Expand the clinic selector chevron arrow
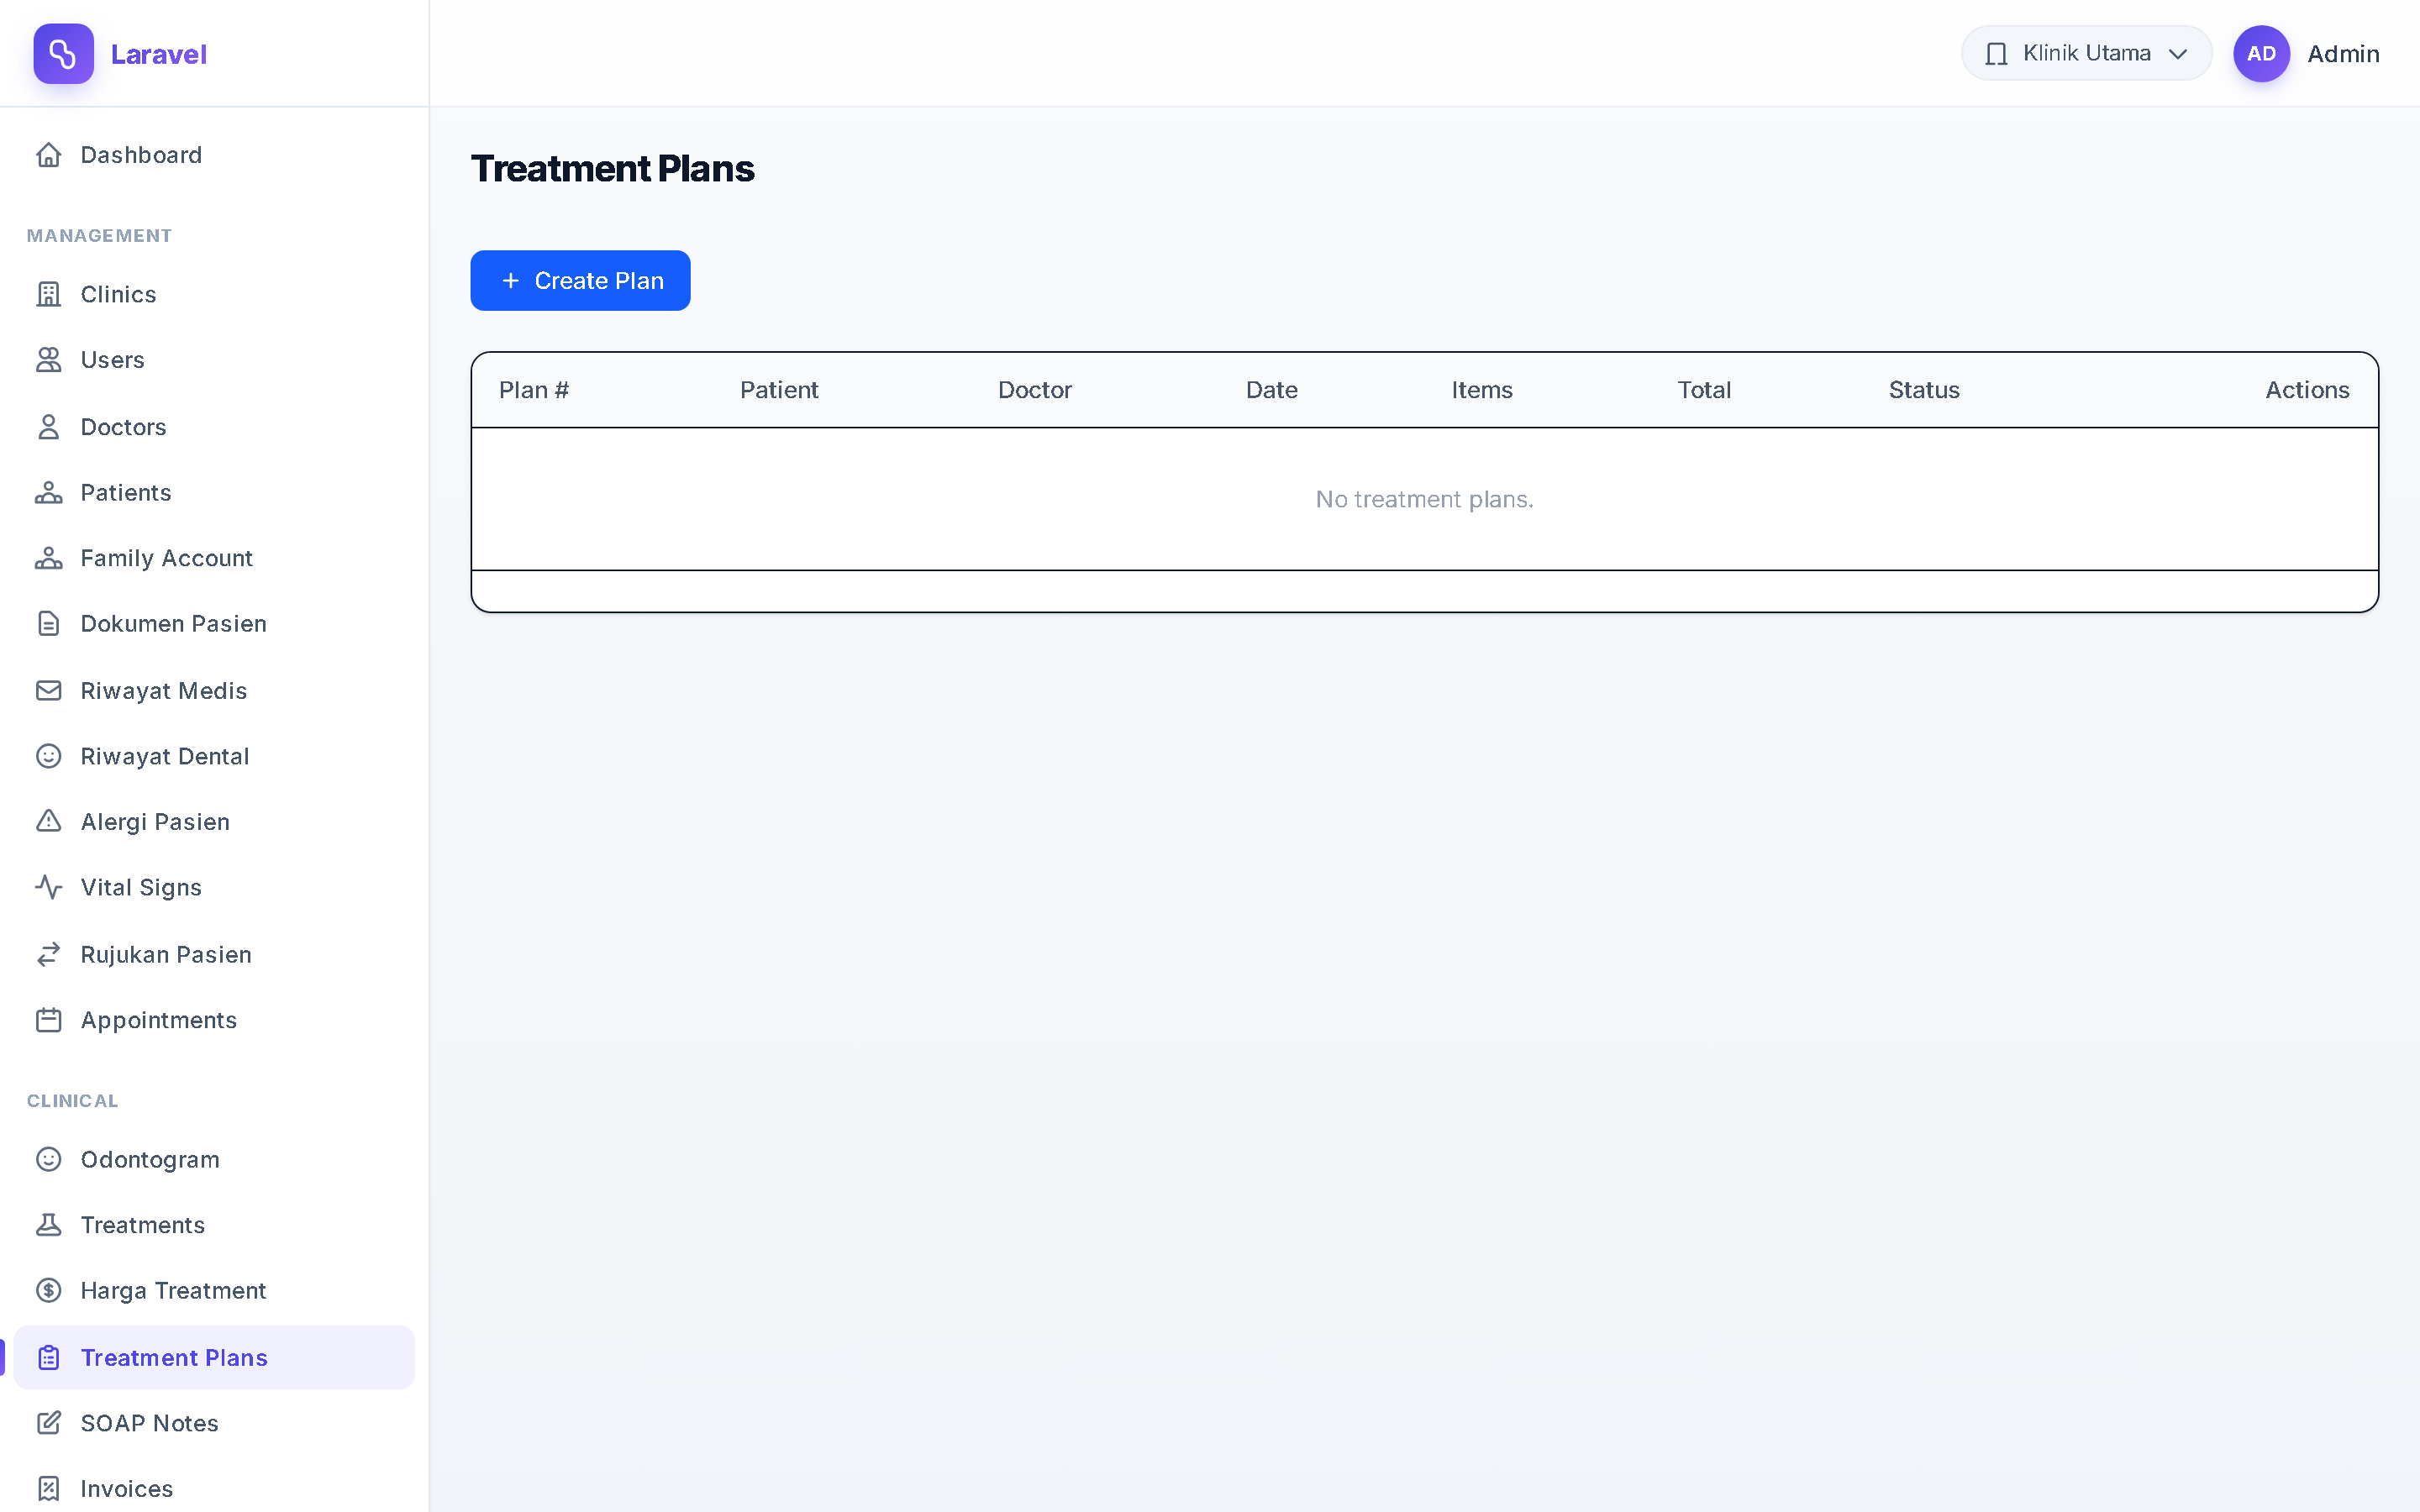 point(2178,54)
